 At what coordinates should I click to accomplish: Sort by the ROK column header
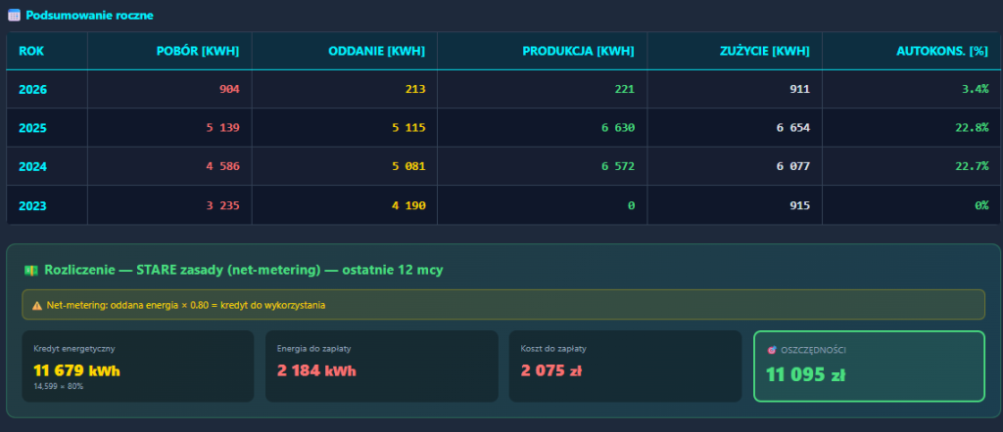click(x=31, y=51)
